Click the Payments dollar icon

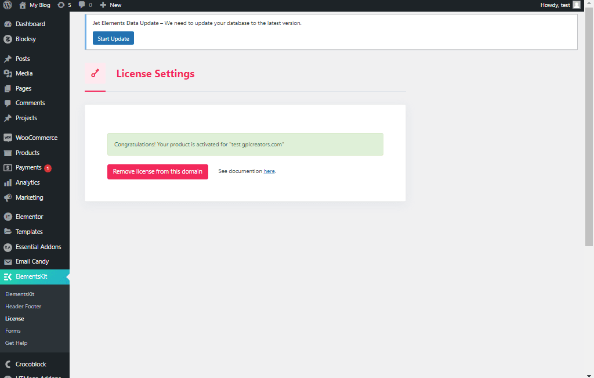tap(8, 168)
